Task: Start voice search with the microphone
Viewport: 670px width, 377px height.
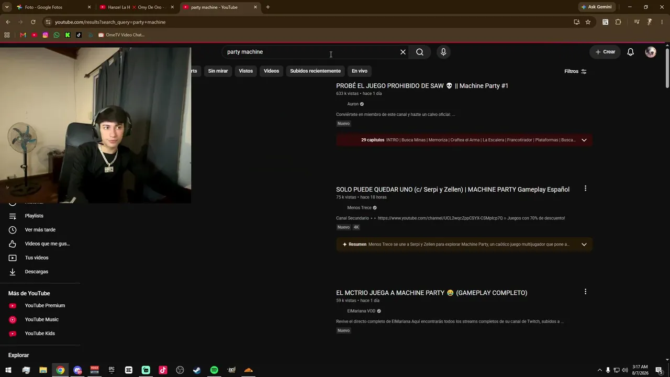Action: [x=443, y=52]
